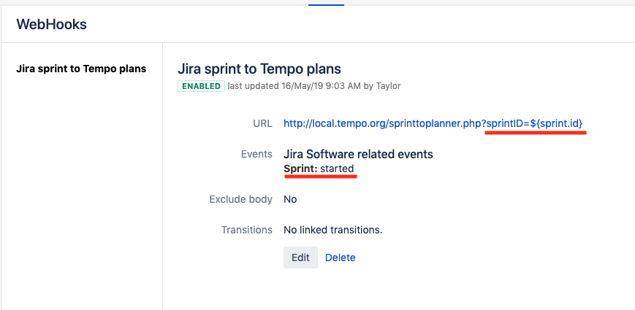Click the No linked transitions text
Viewport: 635px width, 310px height.
tap(332, 230)
